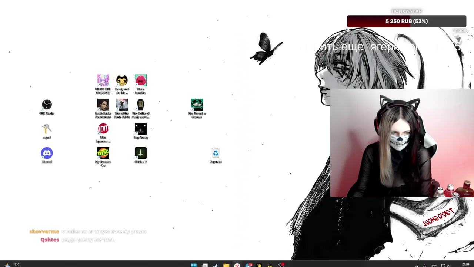Image resolution: width=474 pixels, height=267 pixels.
Task: Click the streamer webcam overlay
Action: pos(402,143)
